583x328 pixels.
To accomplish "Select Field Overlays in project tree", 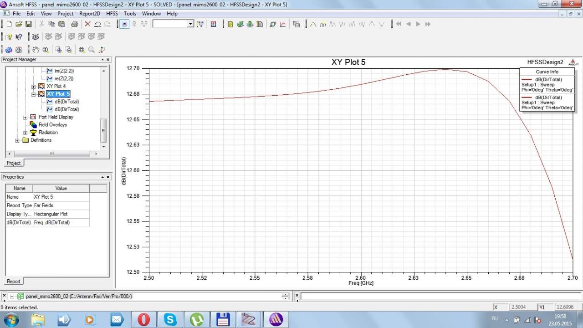I will tap(52, 125).
